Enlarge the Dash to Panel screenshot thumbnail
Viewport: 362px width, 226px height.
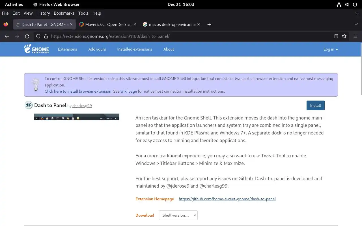point(77,117)
